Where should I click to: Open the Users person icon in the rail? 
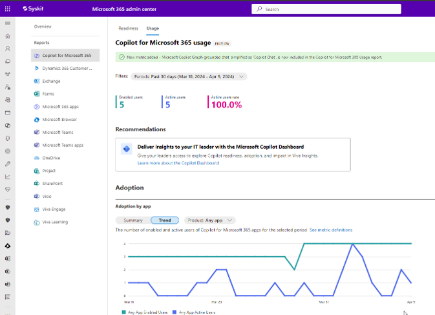coord(8,49)
